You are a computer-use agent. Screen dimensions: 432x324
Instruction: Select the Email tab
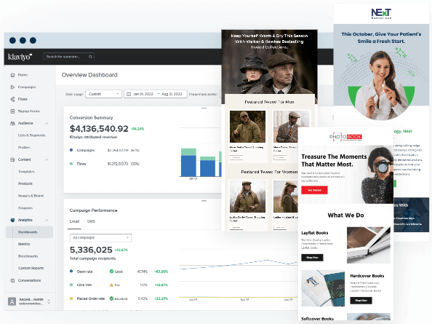click(x=74, y=221)
